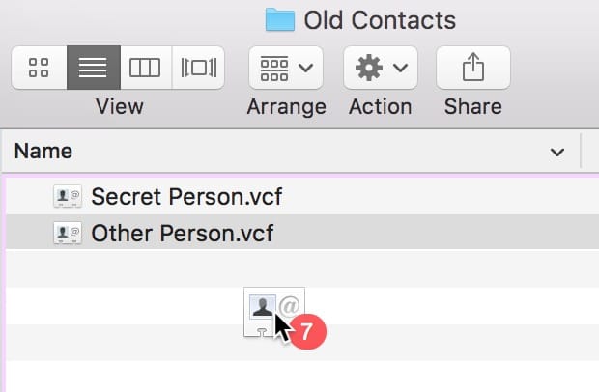Toggle sort direction chevron in Name column
599x392 pixels.
click(556, 153)
